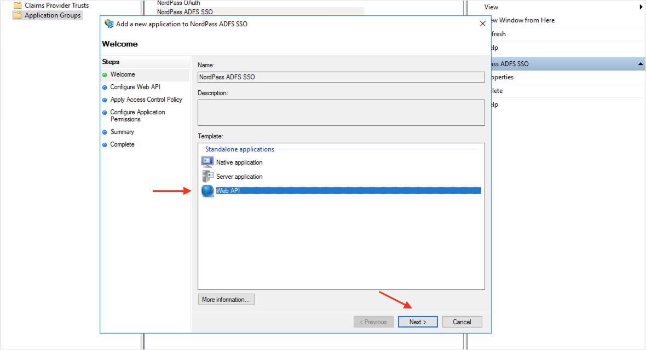Click Delete in the Actions pane
Screen dimensions: 646x350
pyautogui.click(x=497, y=91)
